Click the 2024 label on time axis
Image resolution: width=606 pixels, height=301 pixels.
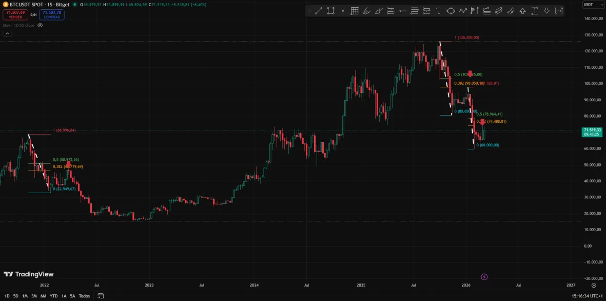tap(255, 285)
